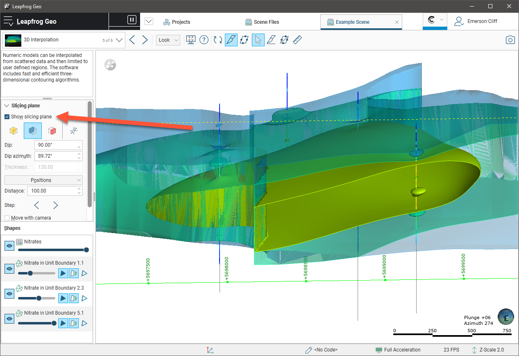Click the slicing panel vertical scrollbar

90,154
